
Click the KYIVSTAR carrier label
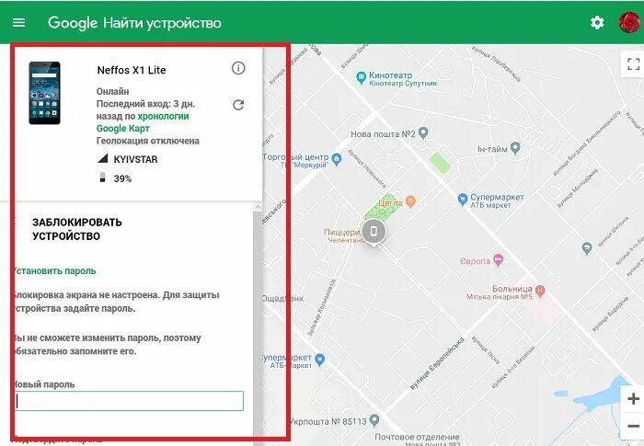pos(135,159)
